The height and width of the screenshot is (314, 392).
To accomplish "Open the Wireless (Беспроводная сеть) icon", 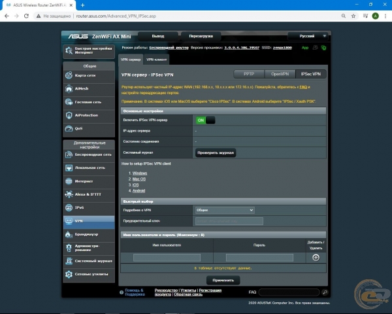I will [x=69, y=154].
